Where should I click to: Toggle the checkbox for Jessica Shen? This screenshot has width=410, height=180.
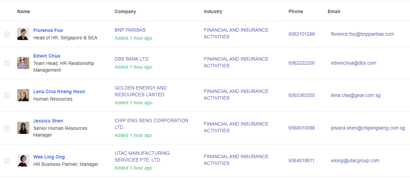point(7,128)
